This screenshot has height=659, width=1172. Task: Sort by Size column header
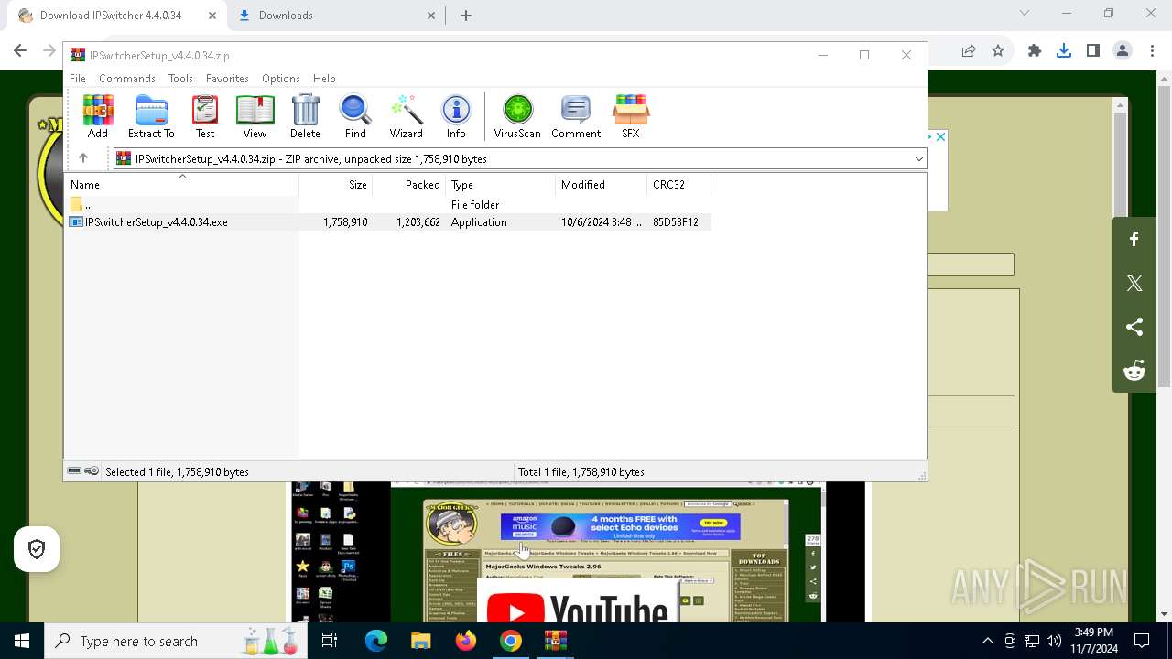pyautogui.click(x=335, y=185)
